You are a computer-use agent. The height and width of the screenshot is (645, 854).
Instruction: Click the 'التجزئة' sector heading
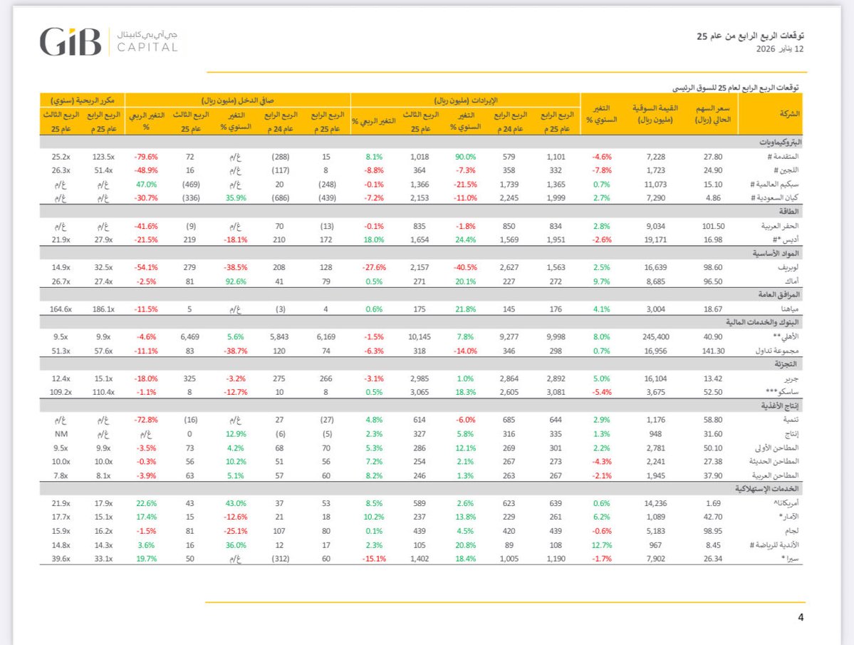[x=787, y=364]
